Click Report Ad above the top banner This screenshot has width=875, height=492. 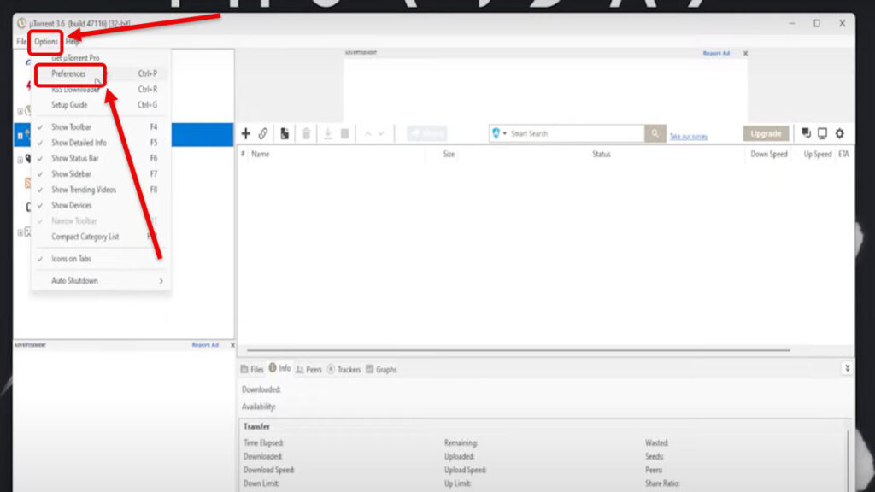[716, 53]
